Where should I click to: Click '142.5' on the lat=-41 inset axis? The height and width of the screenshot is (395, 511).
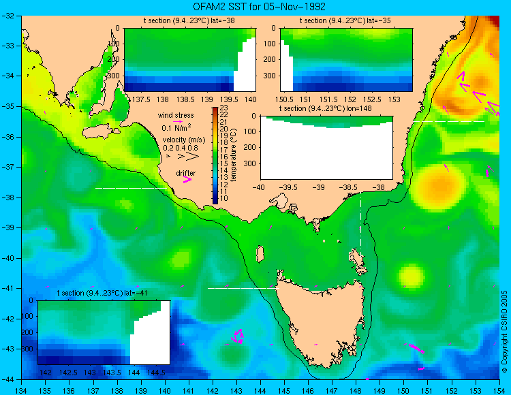click(68, 373)
